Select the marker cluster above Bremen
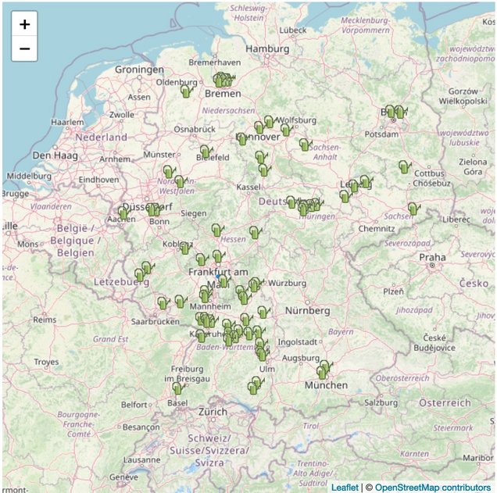497x493 pixels. (x=222, y=80)
